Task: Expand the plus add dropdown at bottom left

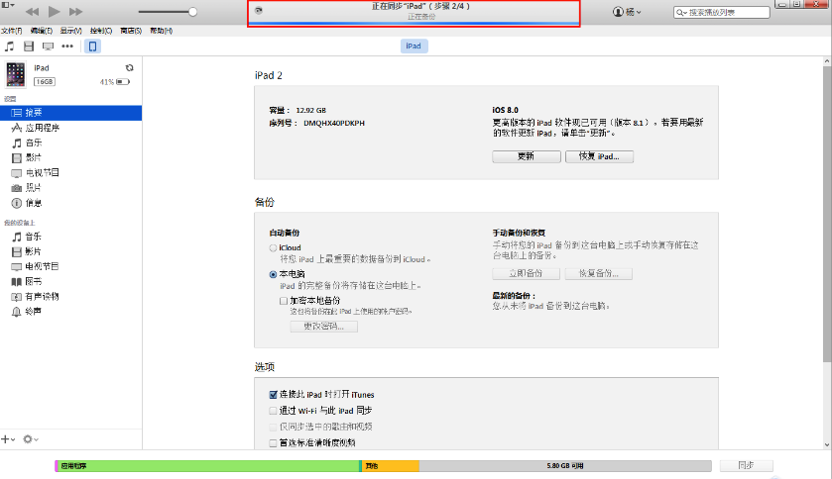Action: [x=9, y=438]
